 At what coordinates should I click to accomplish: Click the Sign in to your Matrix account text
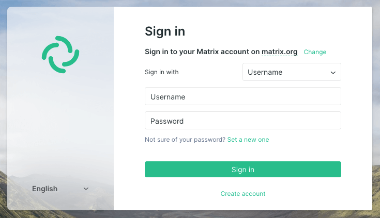pyautogui.click(x=202, y=52)
